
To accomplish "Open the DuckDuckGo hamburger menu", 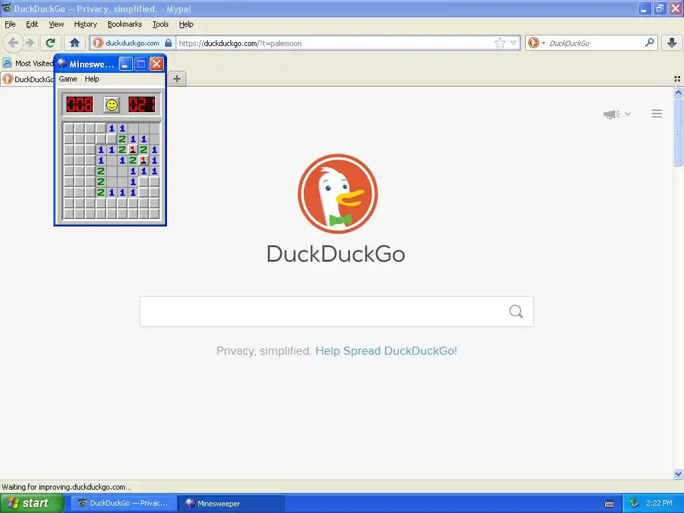I will point(657,114).
